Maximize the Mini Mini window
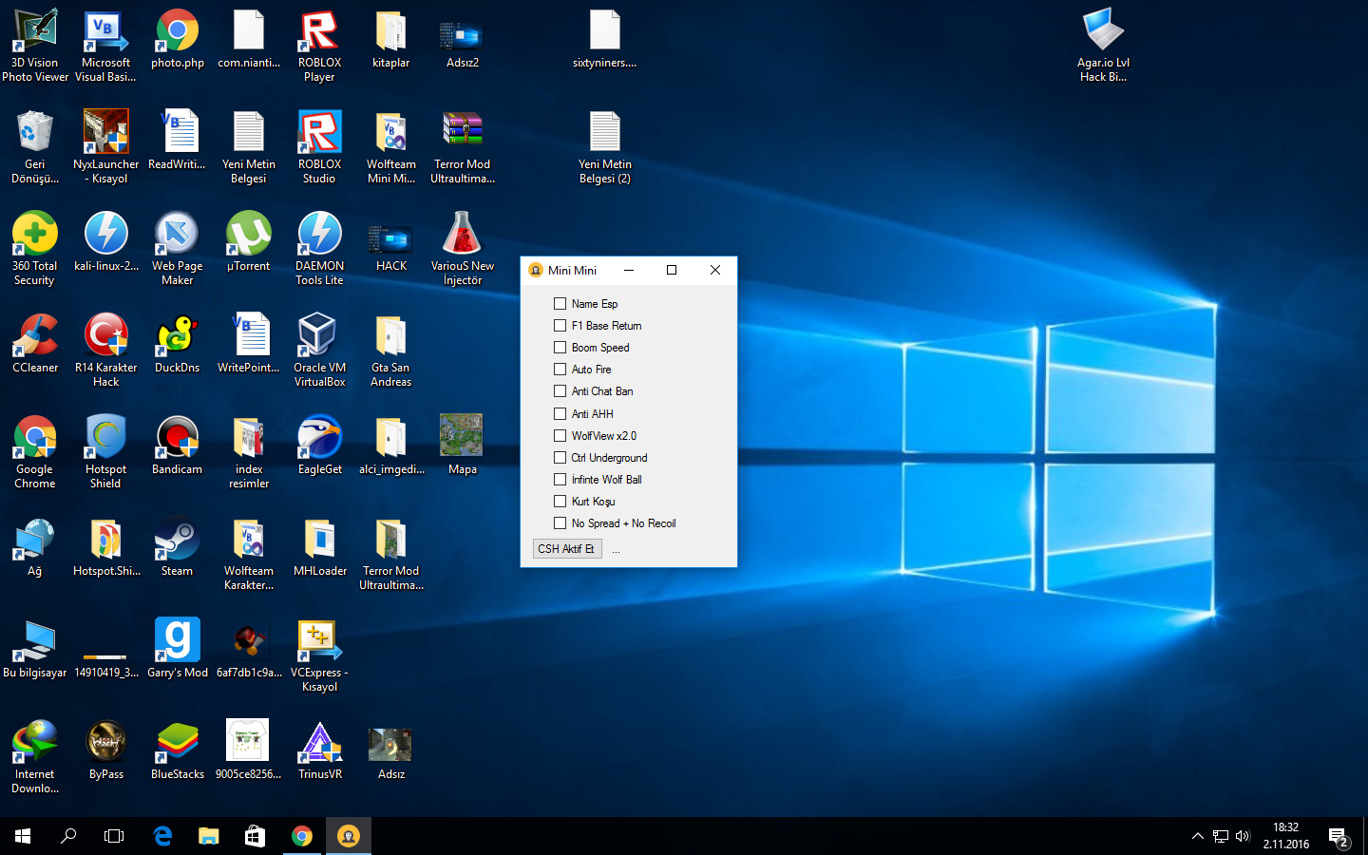The width and height of the screenshot is (1368, 855). pyautogui.click(x=672, y=271)
